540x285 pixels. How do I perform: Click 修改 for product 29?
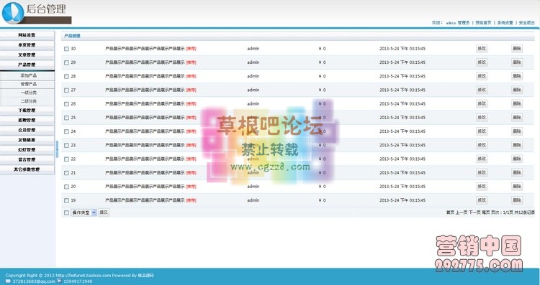click(482, 62)
